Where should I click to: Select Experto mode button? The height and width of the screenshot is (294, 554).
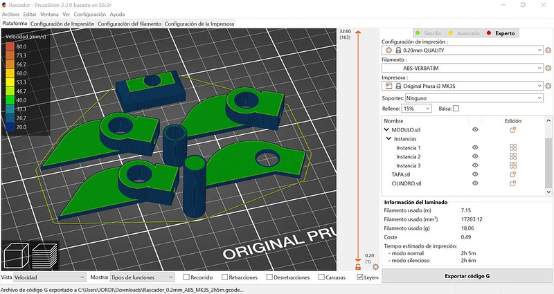501,33
